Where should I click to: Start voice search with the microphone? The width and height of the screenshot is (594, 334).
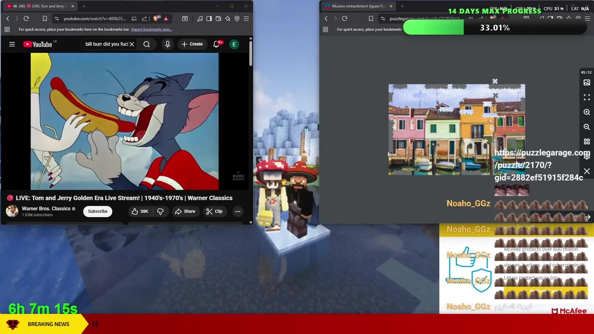(168, 44)
